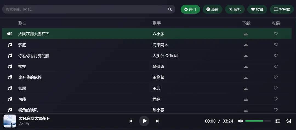Switch to the 热门 tab
Screen dimensions: 296x130
pos(190,9)
